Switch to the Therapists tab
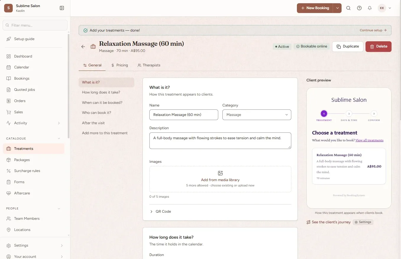 (149, 65)
